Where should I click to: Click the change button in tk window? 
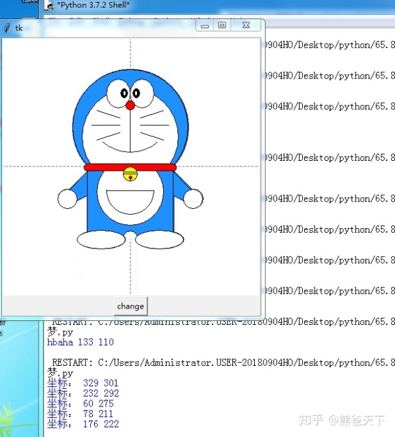130,306
